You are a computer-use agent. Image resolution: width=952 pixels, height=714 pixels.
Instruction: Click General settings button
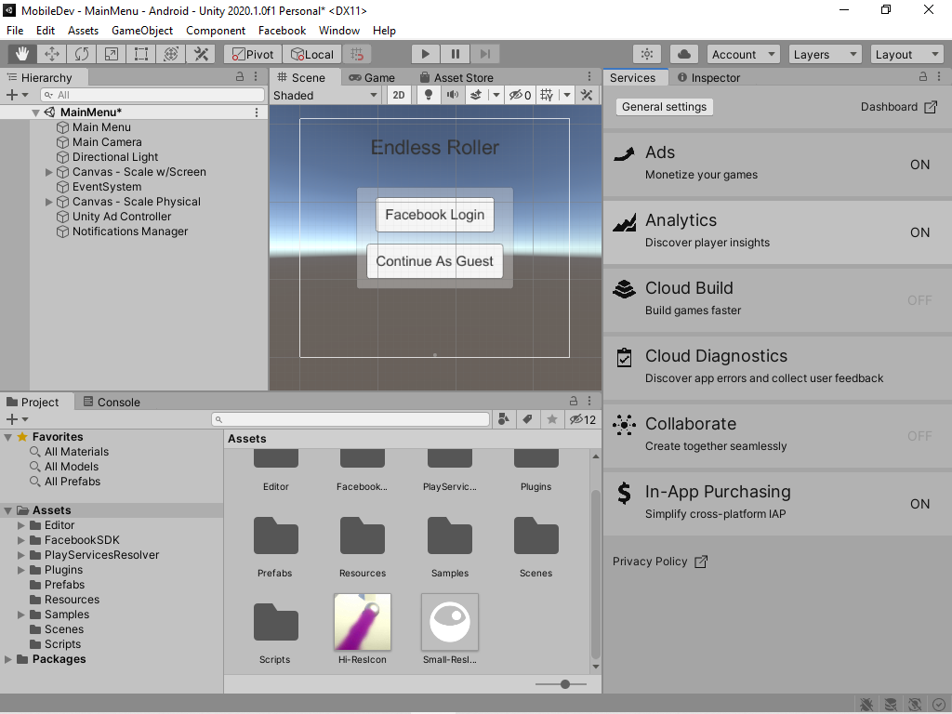tap(664, 107)
